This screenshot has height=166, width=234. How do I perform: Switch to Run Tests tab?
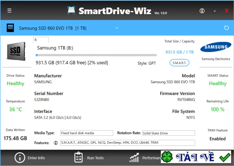[x=89, y=158]
